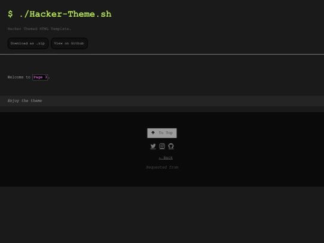Click the 'Welcome to' text
324x243 pixels.
click(19, 77)
